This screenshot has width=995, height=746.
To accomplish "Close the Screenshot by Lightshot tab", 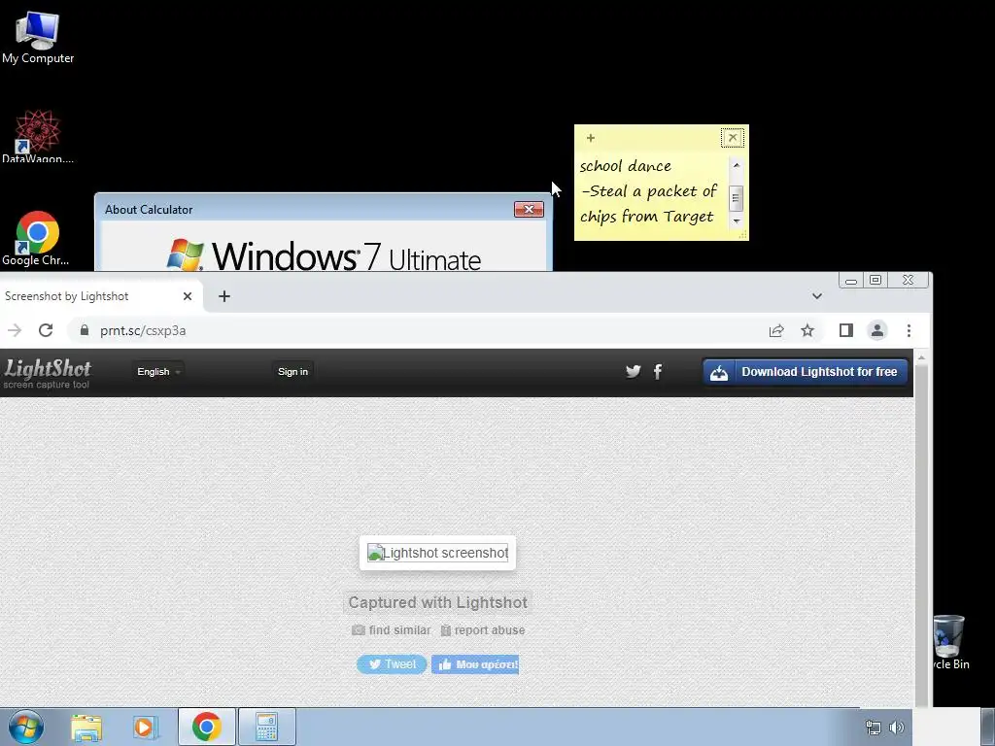I will [188, 296].
